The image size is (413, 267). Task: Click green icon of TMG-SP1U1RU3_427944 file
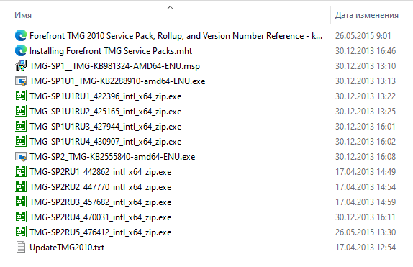[21, 126]
